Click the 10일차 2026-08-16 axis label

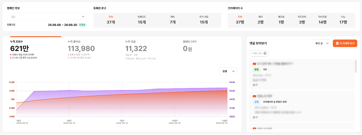175,122
